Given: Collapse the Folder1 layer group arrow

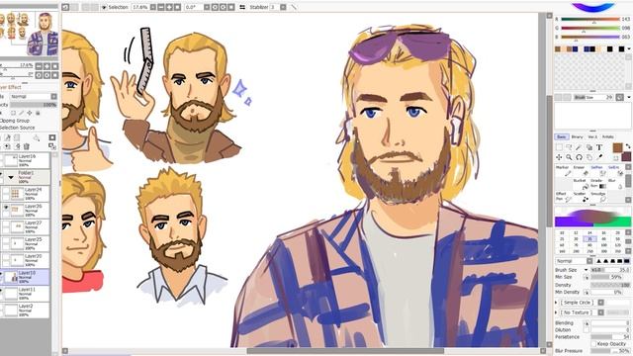Looking at the screenshot, I should (x=11, y=177).
